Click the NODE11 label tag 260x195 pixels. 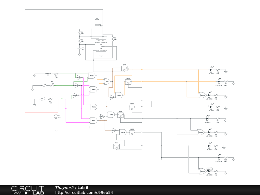(x=209, y=169)
